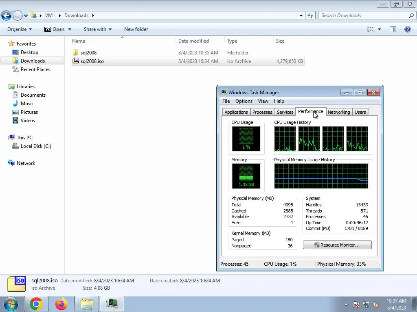Open the Share with dropdown
This screenshot has width=417, height=312.
coord(98,29)
